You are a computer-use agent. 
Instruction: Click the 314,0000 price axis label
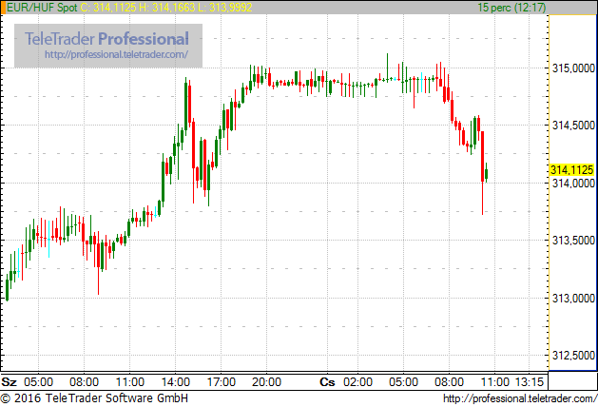(x=573, y=184)
